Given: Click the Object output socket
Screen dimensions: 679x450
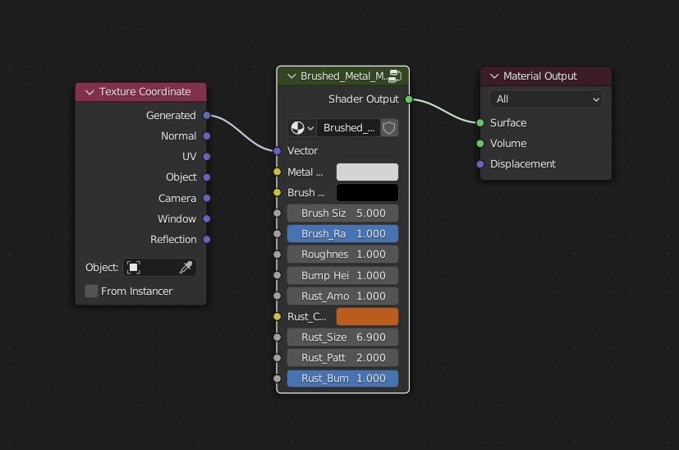Looking at the screenshot, I should (x=207, y=177).
